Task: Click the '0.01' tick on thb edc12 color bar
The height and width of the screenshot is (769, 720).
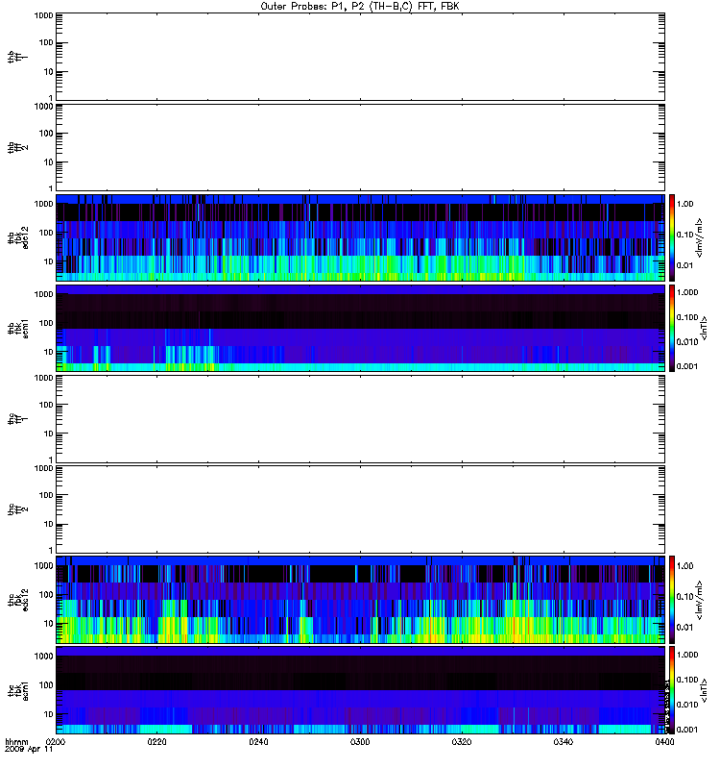Action: click(x=684, y=266)
